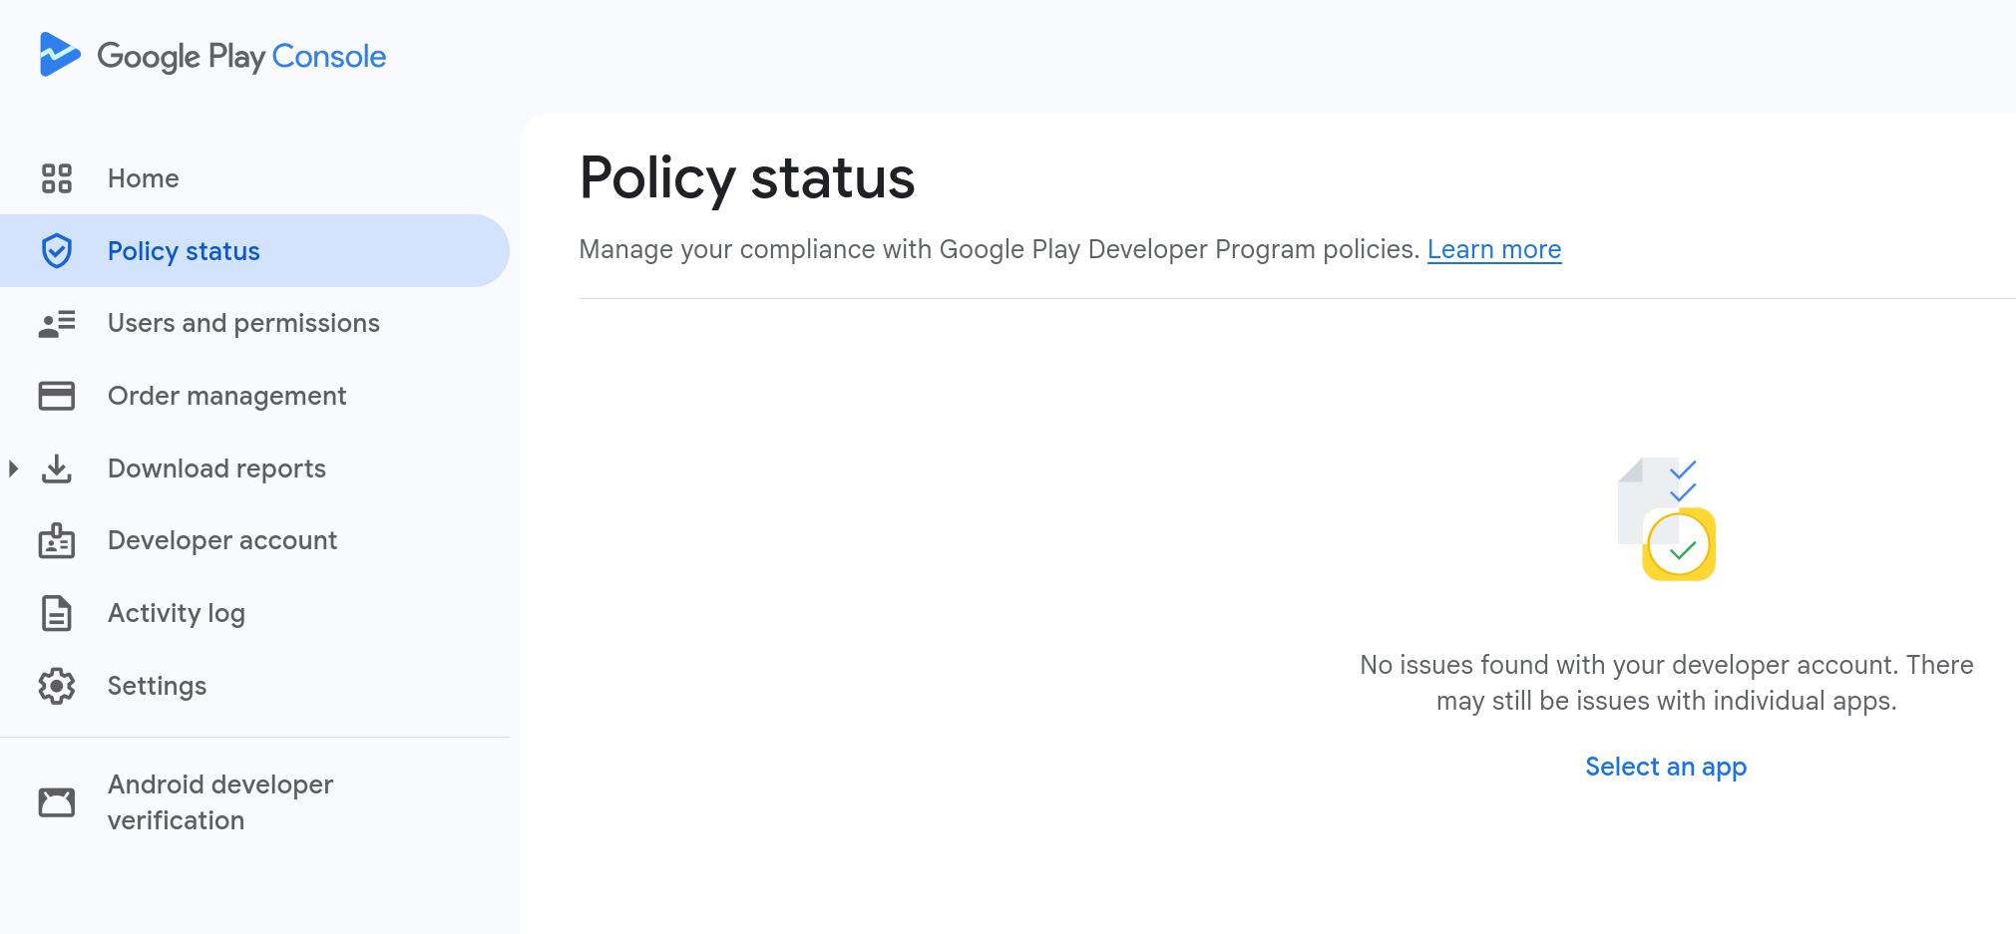Click the no-issues checkmark illustration
This screenshot has height=934, width=2016.
coord(1667,519)
